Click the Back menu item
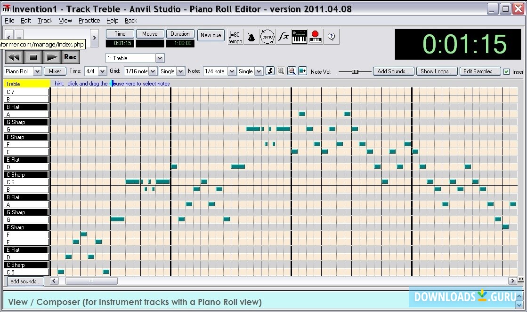527x312 pixels. 131,21
